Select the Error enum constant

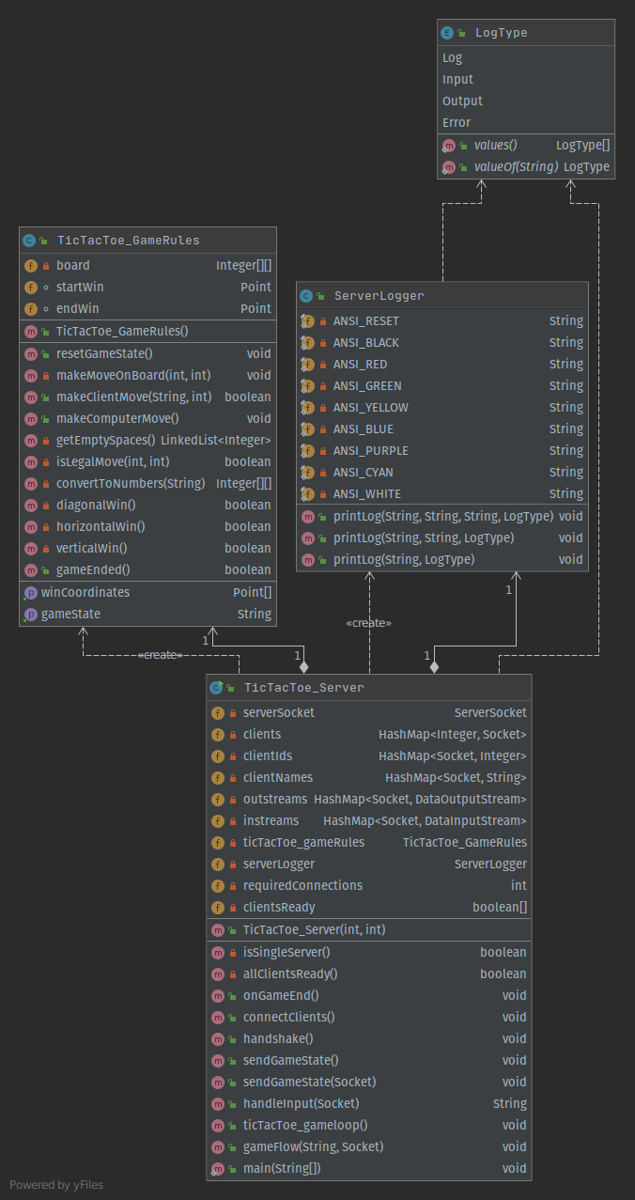click(457, 122)
